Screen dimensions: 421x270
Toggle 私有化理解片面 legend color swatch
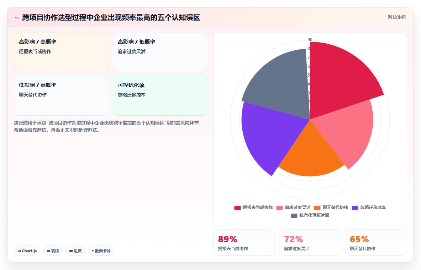[x=294, y=215]
